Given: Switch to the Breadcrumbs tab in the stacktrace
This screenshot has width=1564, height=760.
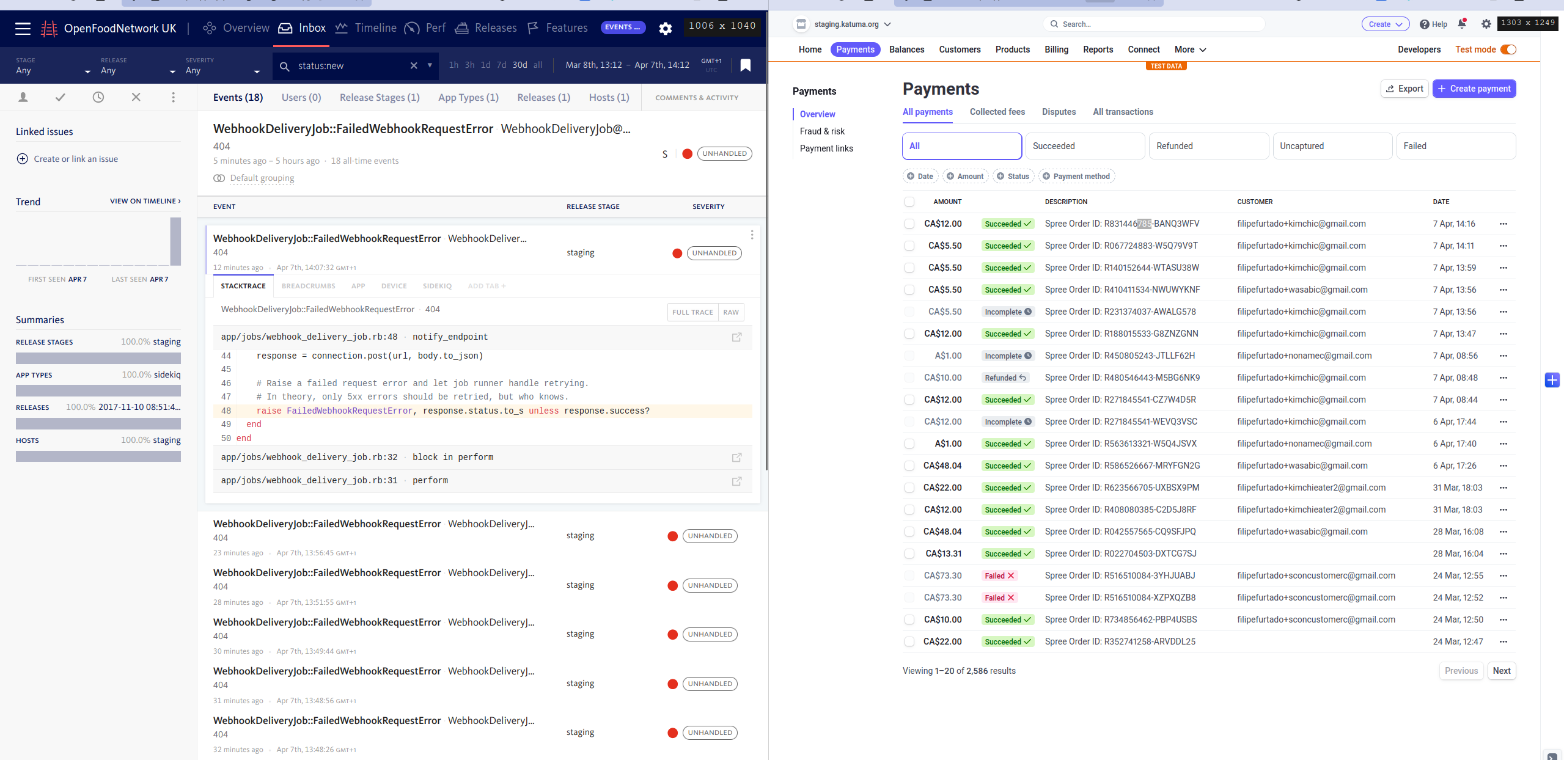Looking at the screenshot, I should pyautogui.click(x=308, y=286).
